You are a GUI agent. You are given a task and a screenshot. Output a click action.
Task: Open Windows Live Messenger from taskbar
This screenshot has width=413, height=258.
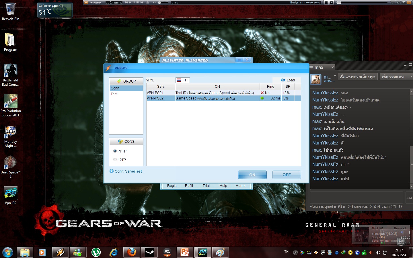[x=78, y=252]
